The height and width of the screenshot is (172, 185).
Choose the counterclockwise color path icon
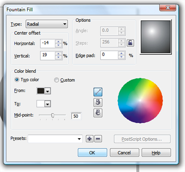tap(98, 102)
